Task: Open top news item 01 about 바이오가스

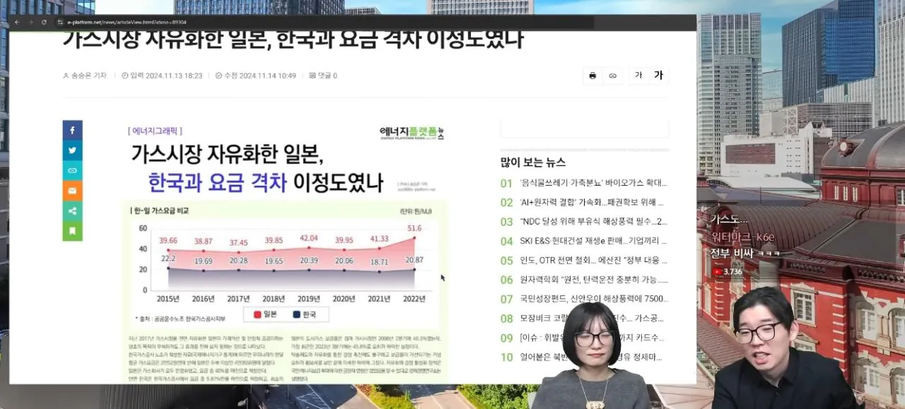Action: [592, 183]
